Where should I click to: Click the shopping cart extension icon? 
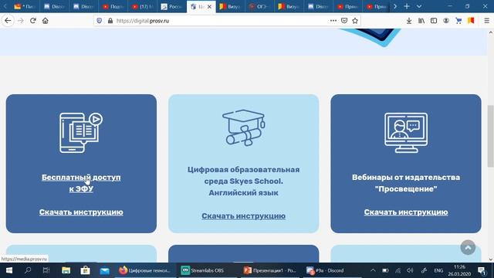point(458,21)
